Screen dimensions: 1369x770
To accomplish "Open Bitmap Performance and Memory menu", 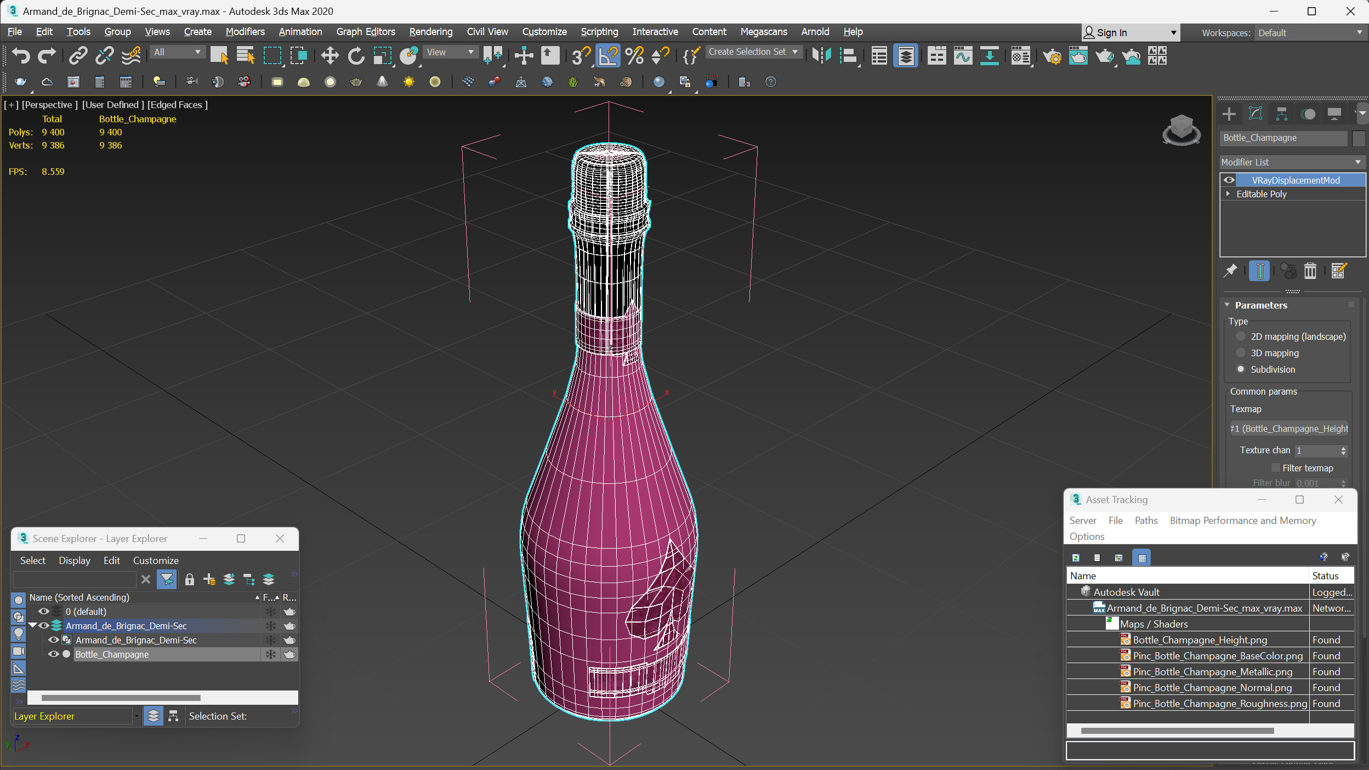I will click(1243, 520).
